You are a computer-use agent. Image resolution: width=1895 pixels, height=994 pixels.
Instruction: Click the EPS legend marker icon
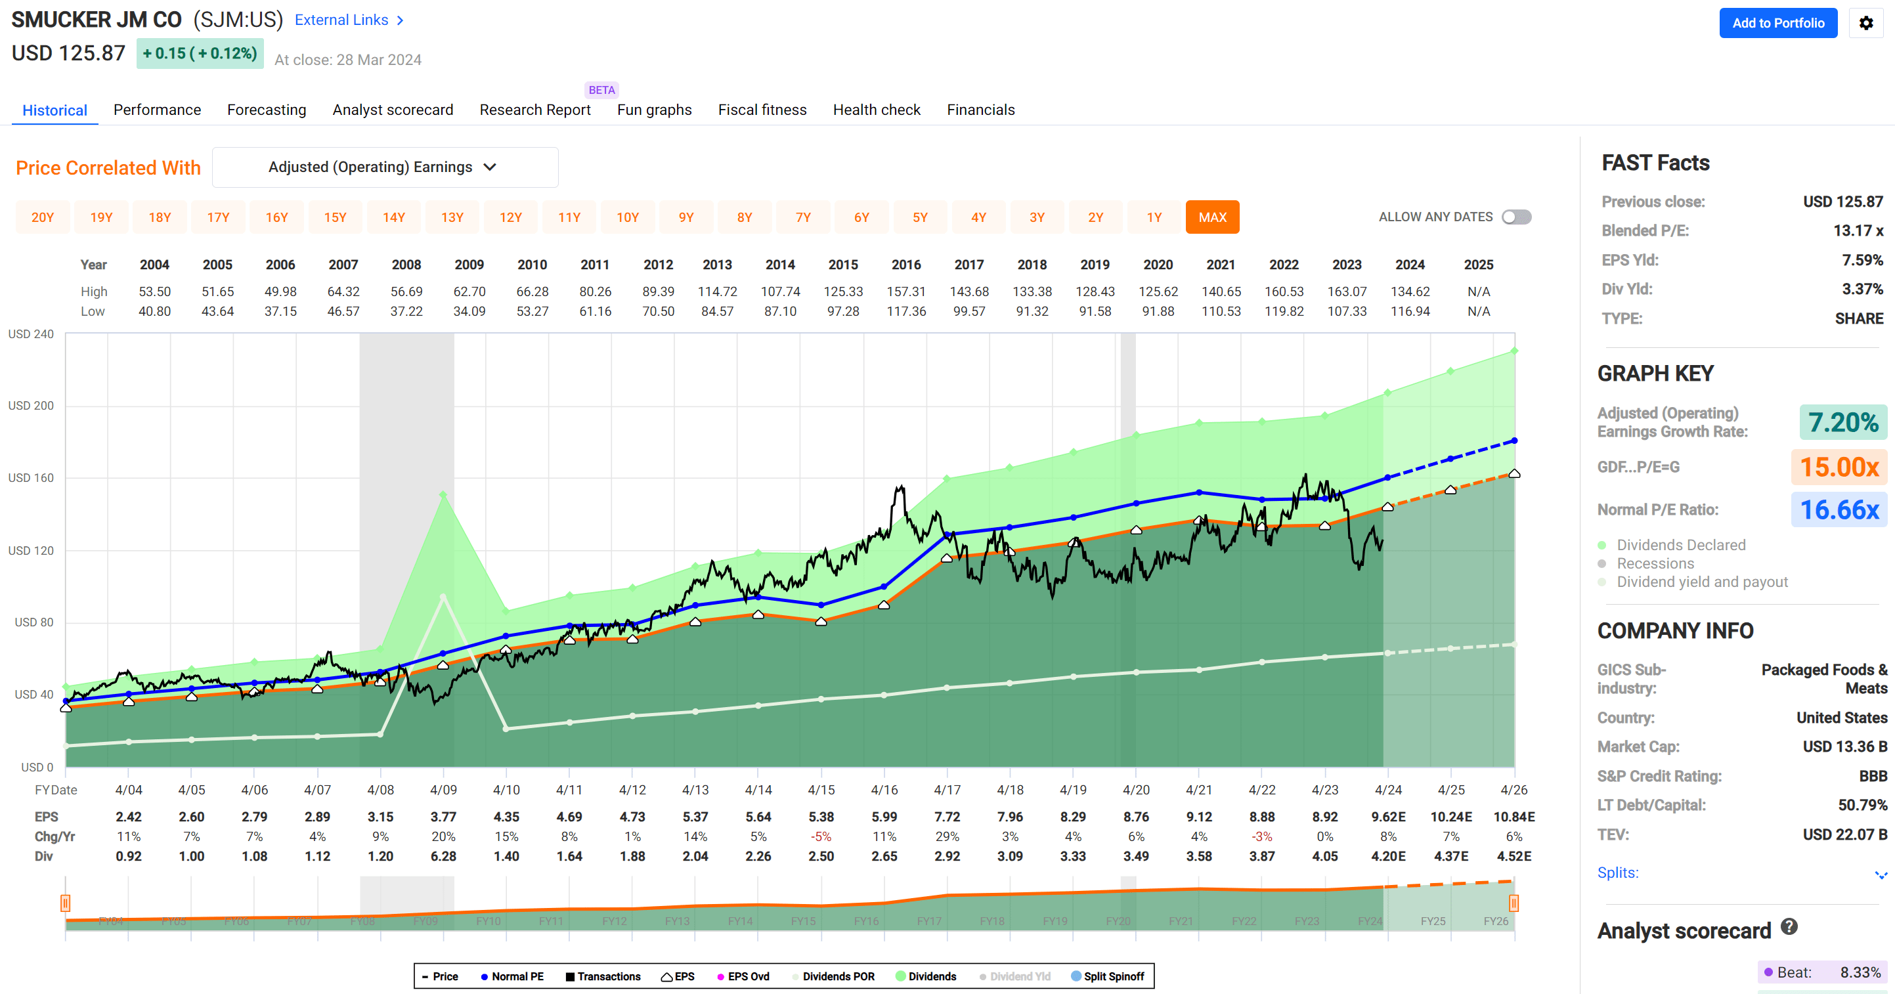tap(666, 976)
